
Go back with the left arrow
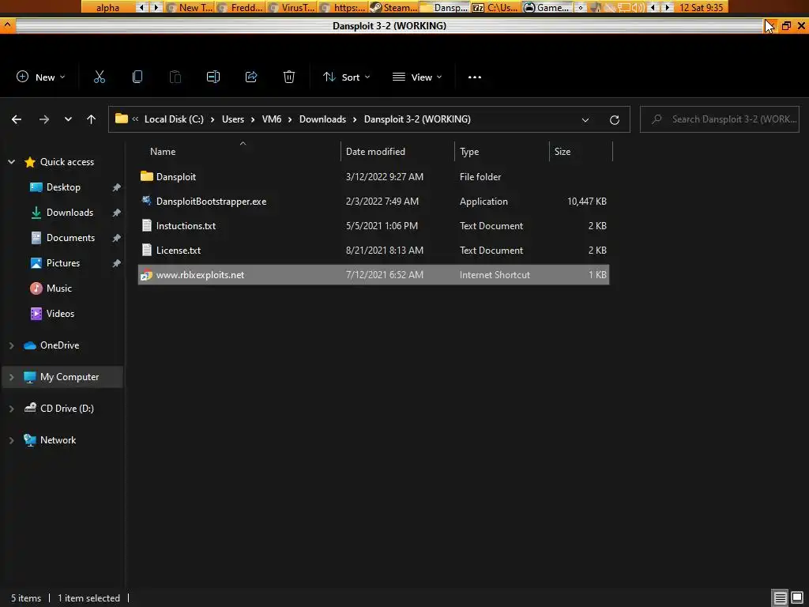(17, 119)
